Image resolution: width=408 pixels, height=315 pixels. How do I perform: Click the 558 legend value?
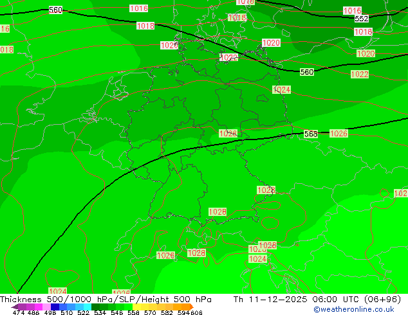click(x=133, y=312)
